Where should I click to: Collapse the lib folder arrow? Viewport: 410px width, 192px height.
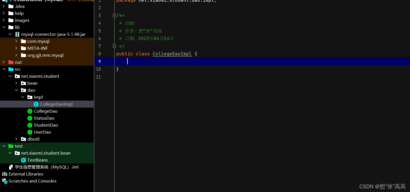coord(4,27)
